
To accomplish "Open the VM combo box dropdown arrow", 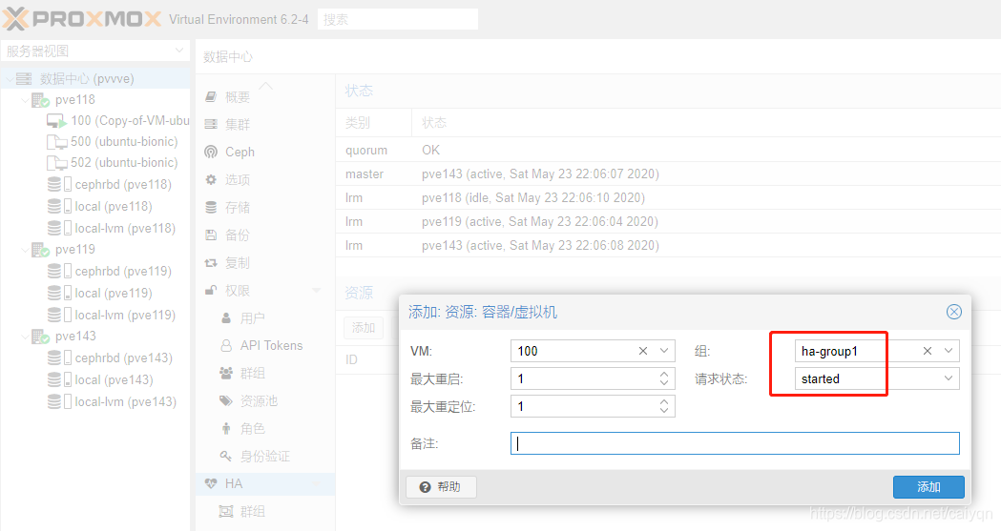I will click(664, 351).
